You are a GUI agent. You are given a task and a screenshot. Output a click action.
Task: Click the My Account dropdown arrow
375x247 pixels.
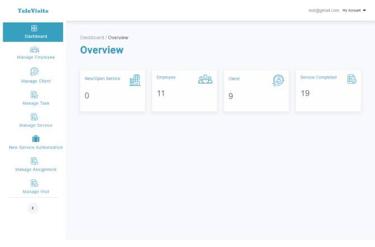coord(364,10)
